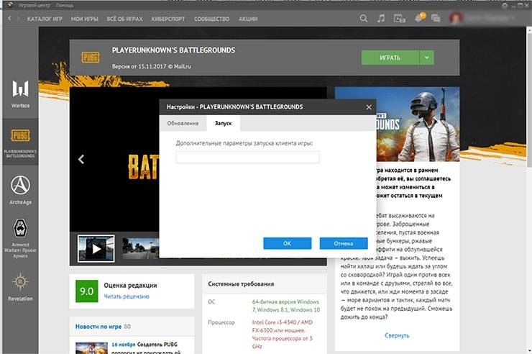Select Warface in the sidebar

(x=20, y=94)
